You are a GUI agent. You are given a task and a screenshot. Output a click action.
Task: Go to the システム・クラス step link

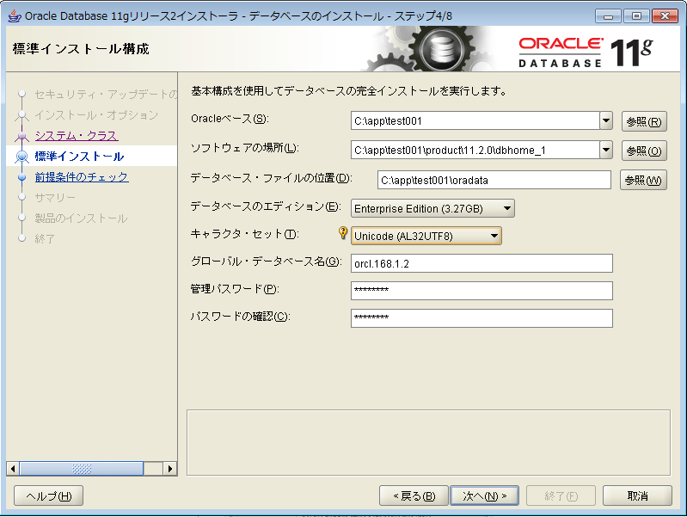pyautogui.click(x=77, y=136)
